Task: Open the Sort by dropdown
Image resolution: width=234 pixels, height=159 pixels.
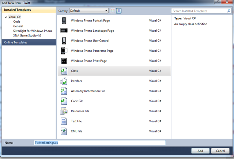Action: 89,11
